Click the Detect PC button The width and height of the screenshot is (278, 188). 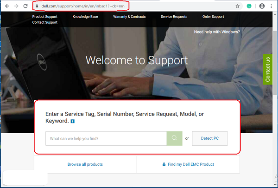(210, 138)
